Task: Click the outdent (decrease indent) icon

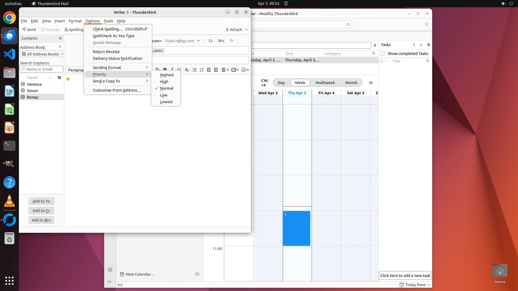Action: click(x=209, y=70)
